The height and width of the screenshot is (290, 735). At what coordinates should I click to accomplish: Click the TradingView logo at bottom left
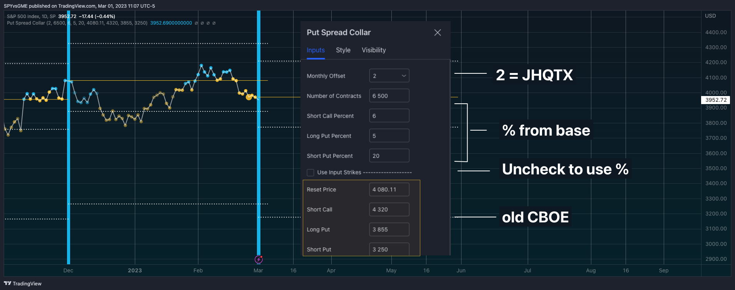(x=23, y=283)
